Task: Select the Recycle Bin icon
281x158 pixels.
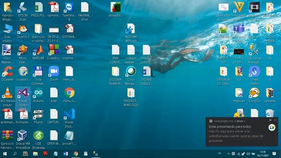Action: 270,113
